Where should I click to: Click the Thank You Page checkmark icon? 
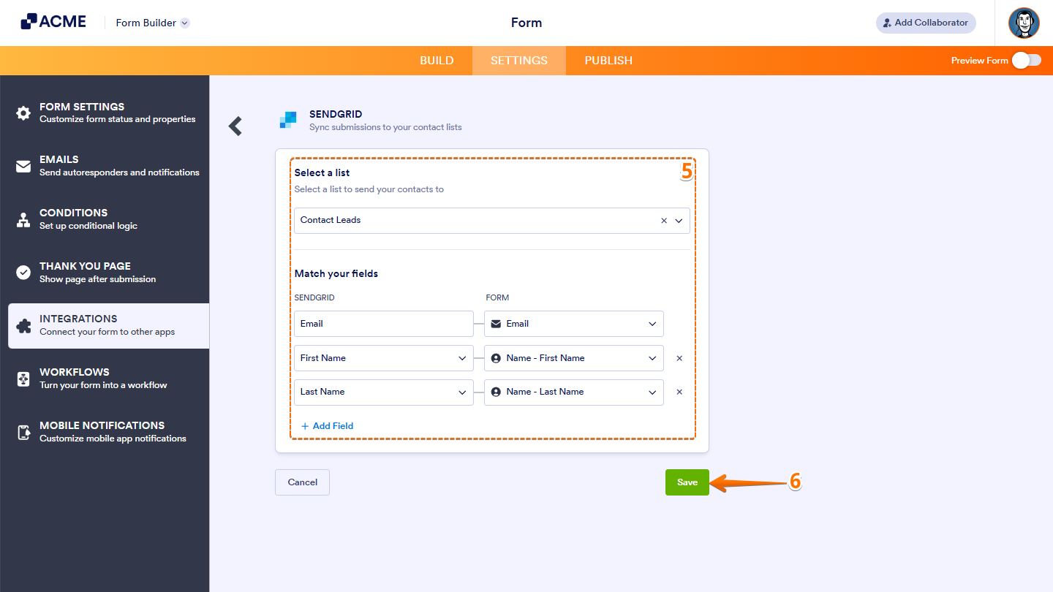[x=23, y=271]
